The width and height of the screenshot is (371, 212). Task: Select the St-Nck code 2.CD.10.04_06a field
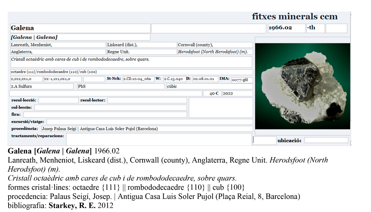pyautogui.click(x=138, y=79)
